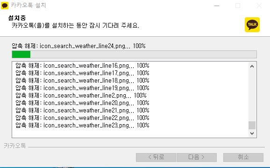Click the KakaoTalk icon in the title bar
Image resolution: width=270 pixels, height=168 pixels.
(x=5, y=6)
